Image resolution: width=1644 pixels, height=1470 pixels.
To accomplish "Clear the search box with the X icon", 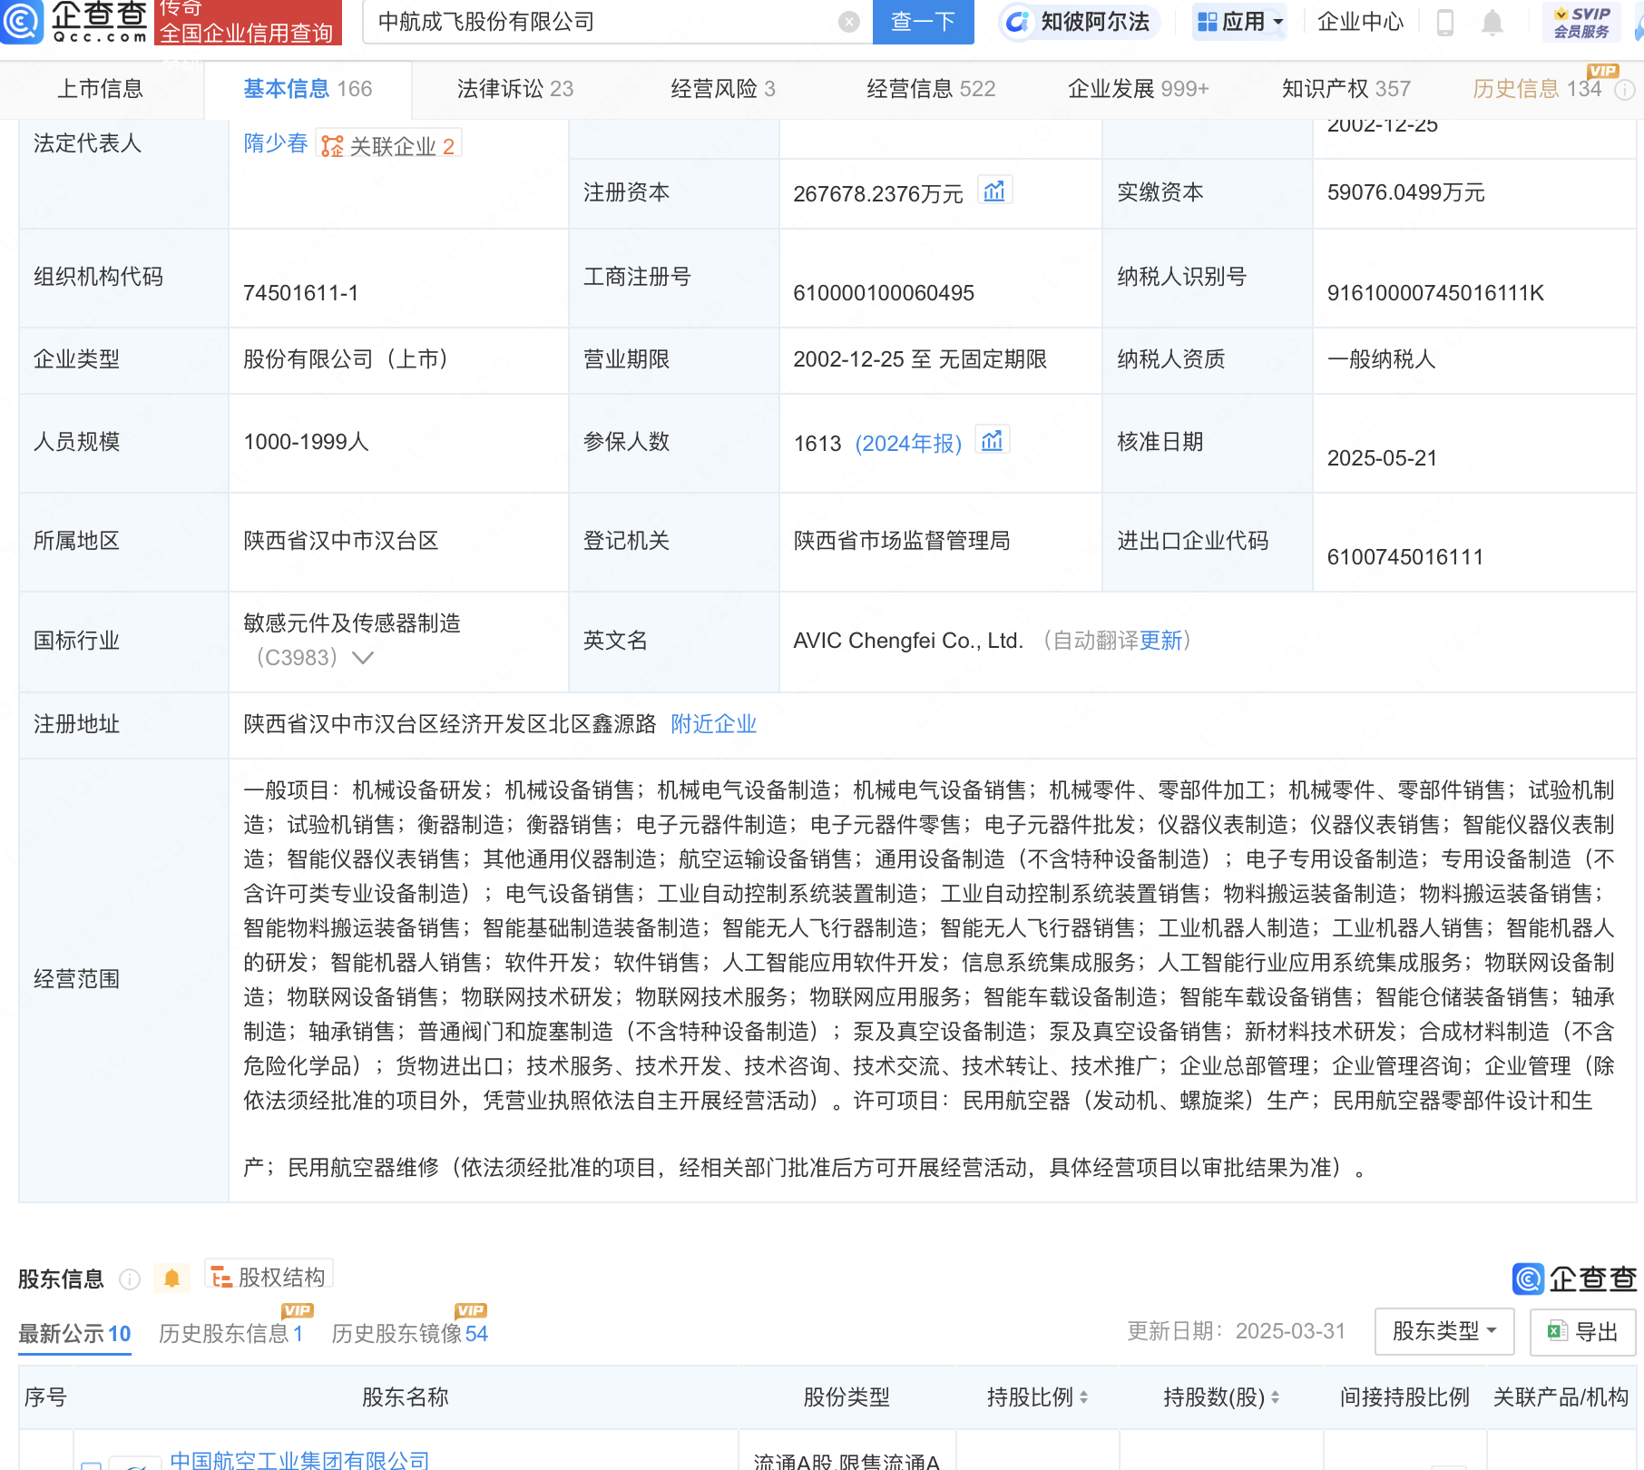I will pyautogui.click(x=849, y=22).
